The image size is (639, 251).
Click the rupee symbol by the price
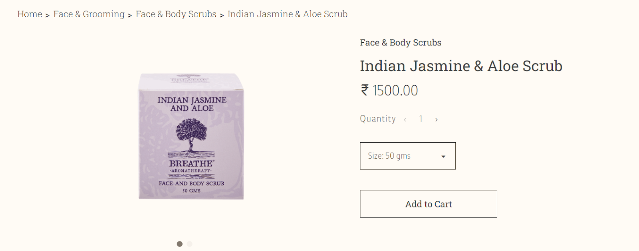point(365,90)
